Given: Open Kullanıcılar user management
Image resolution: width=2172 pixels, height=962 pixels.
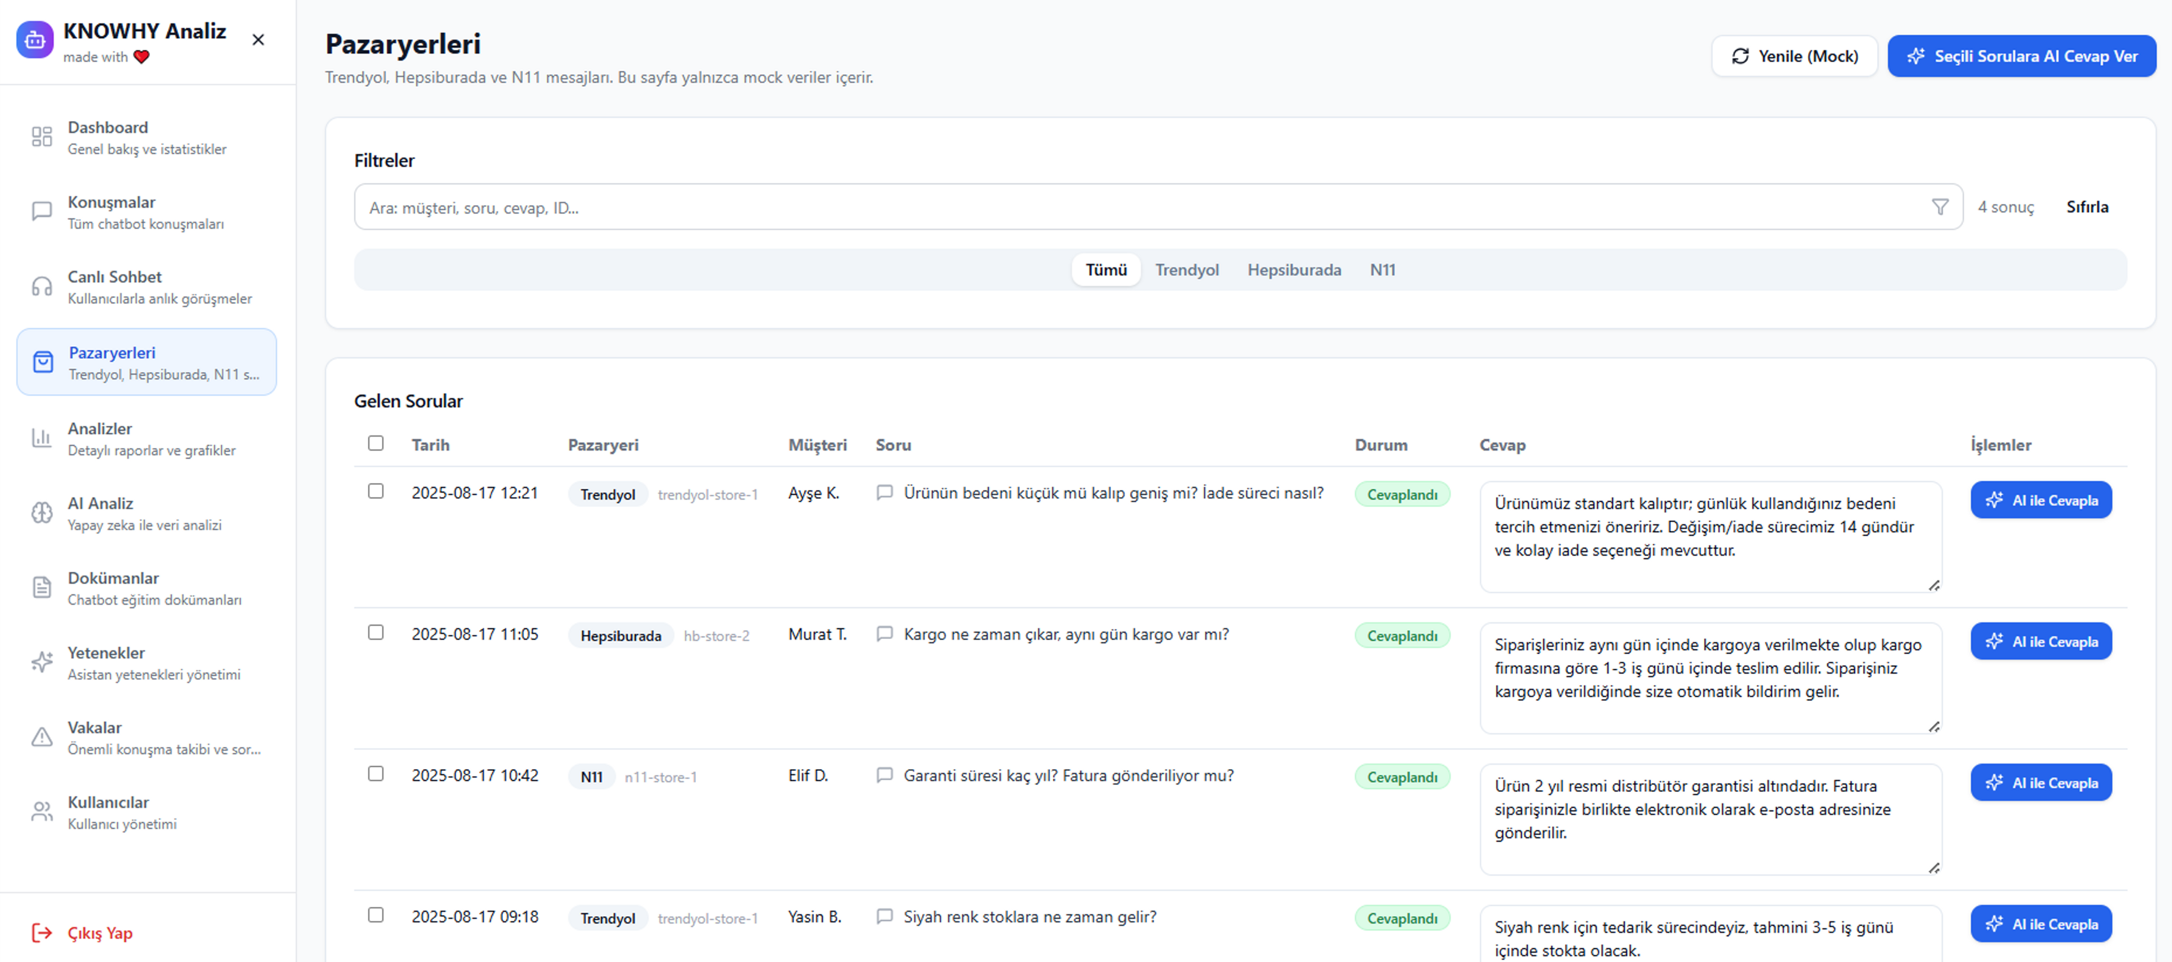Looking at the screenshot, I should point(146,812).
